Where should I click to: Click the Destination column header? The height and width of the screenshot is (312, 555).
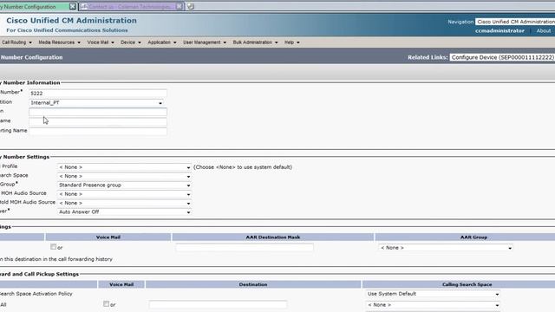(x=253, y=284)
